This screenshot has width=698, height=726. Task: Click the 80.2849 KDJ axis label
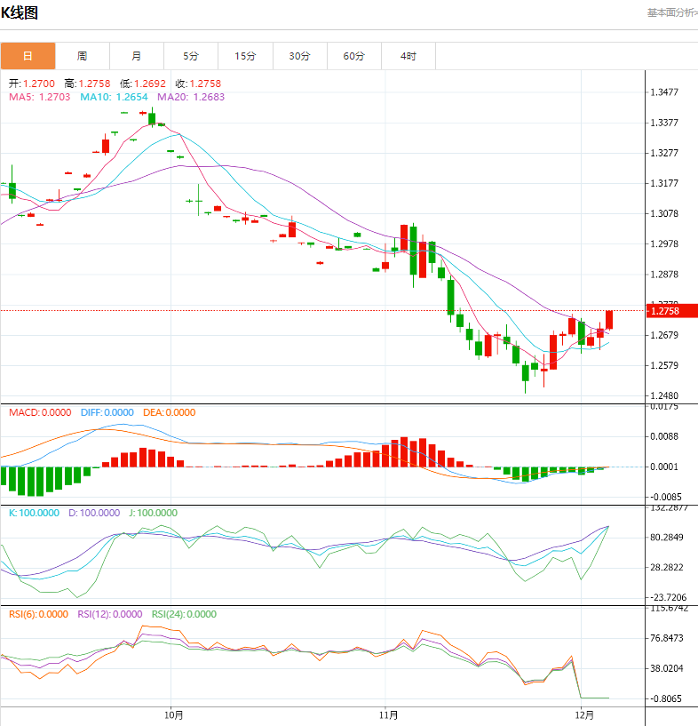(x=667, y=538)
